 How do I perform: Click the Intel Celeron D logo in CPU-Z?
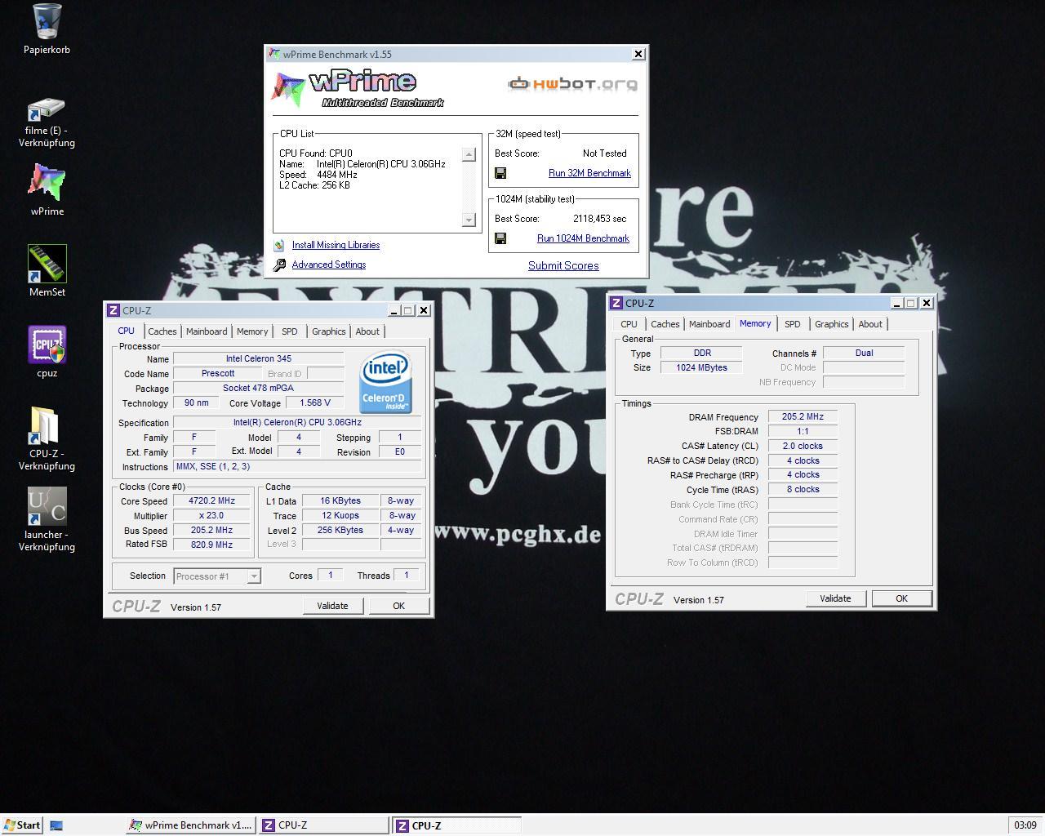click(x=385, y=383)
